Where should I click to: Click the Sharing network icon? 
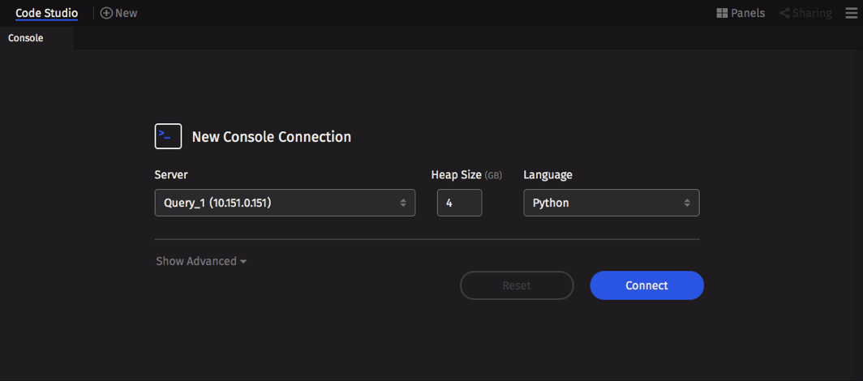click(785, 13)
